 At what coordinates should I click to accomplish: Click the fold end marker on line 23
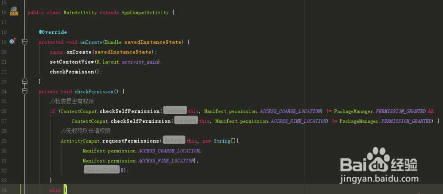pos(25,81)
